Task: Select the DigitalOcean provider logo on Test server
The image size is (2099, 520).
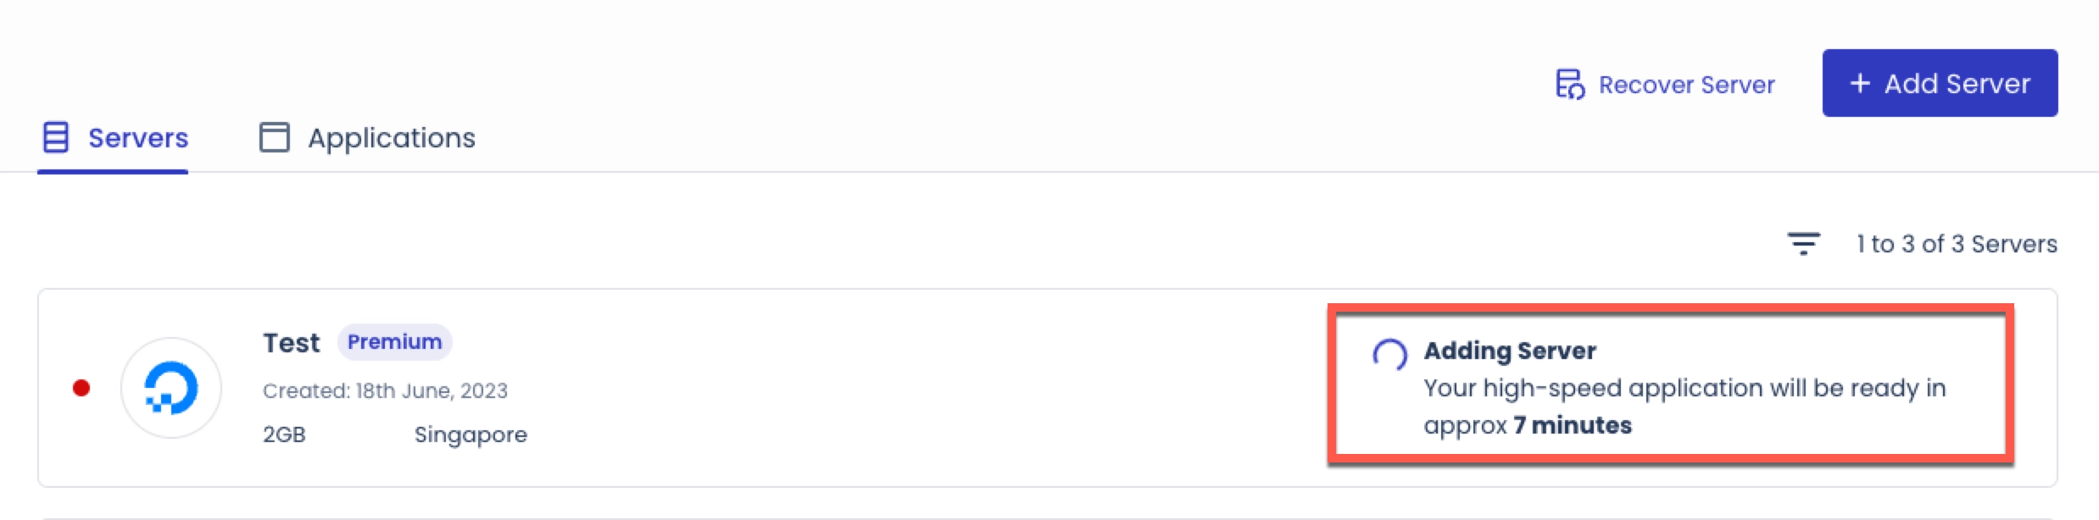Action: (x=172, y=388)
